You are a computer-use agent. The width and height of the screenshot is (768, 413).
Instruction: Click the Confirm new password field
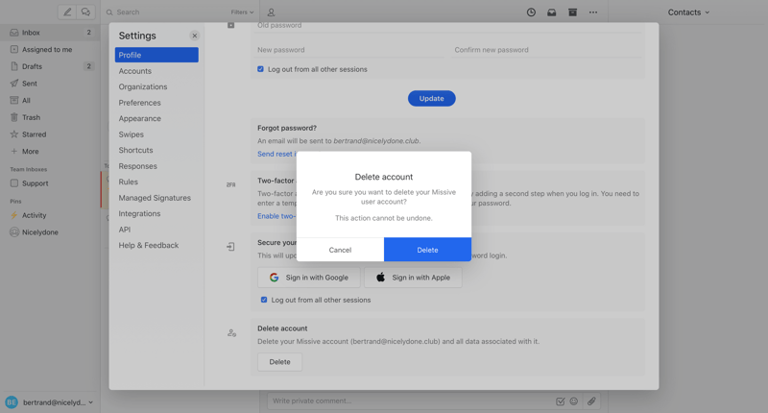click(x=546, y=50)
